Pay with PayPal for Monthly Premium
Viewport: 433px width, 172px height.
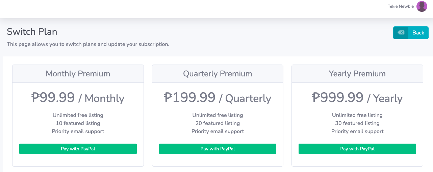78,149
